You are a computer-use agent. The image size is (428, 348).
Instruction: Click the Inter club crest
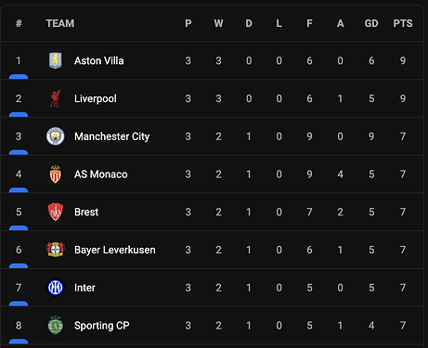56,288
